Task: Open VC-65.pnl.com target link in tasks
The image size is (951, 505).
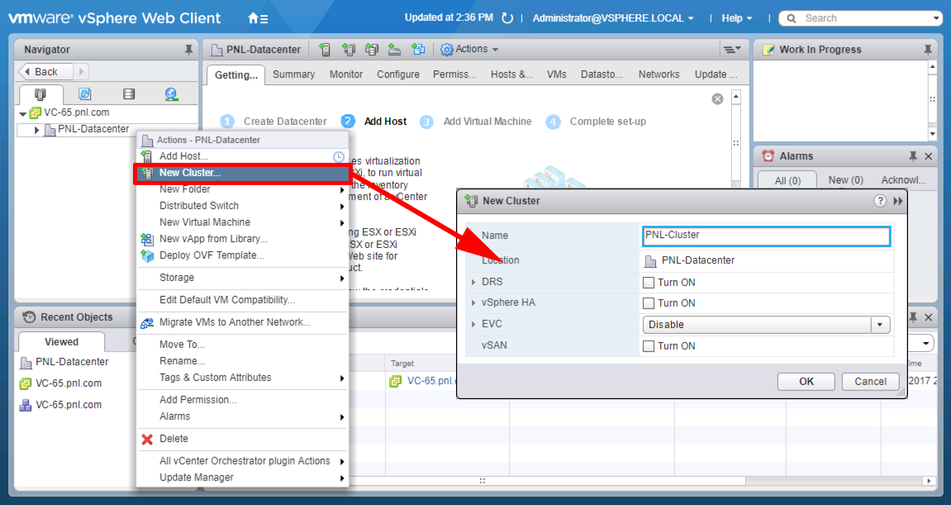Action: click(x=431, y=381)
